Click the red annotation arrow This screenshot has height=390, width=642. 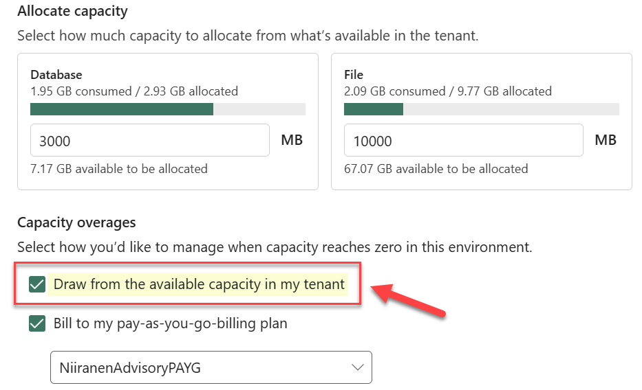point(409,299)
